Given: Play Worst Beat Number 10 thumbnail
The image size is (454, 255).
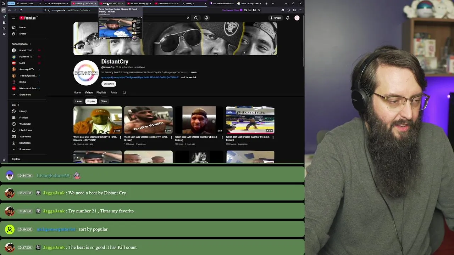Looking at the screenshot, I should click(98, 120).
